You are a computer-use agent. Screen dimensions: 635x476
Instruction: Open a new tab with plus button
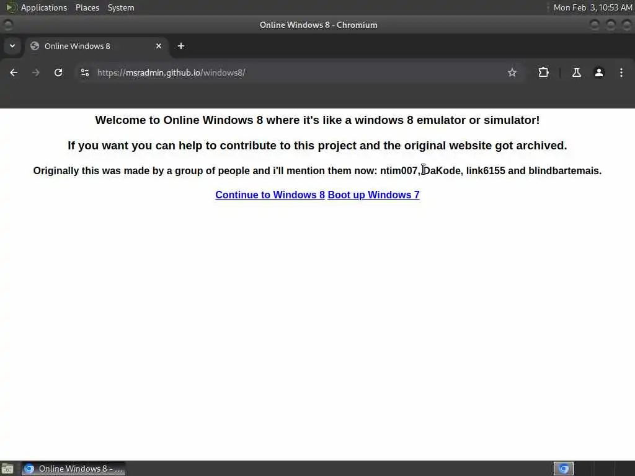point(181,46)
